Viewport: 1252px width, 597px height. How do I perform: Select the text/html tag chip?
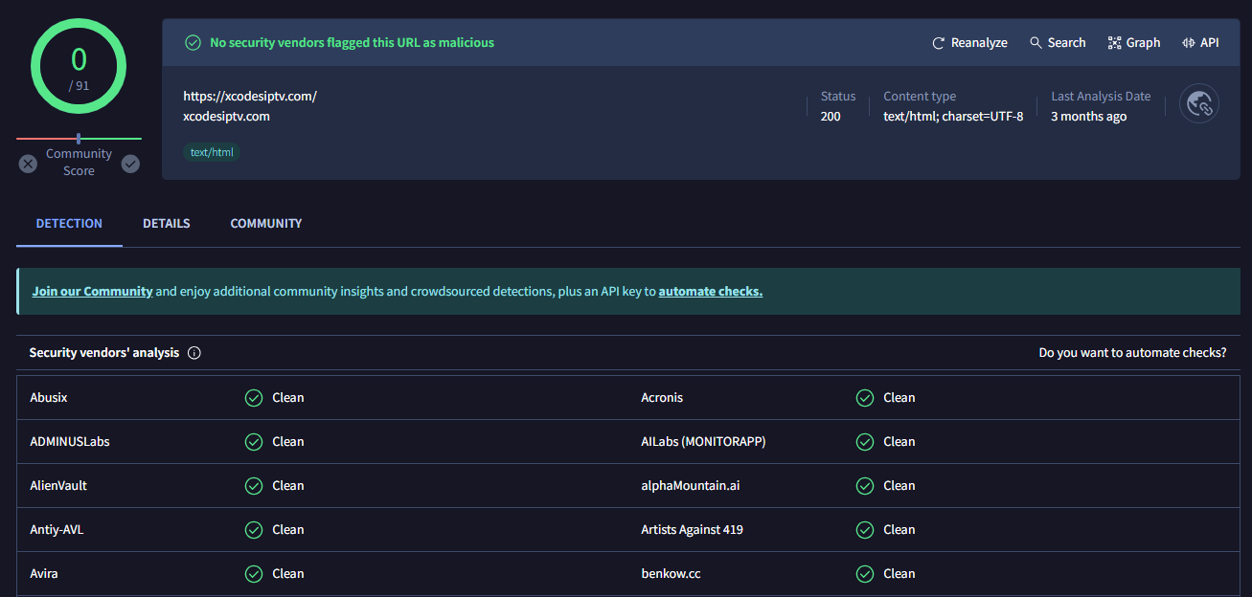pos(211,151)
